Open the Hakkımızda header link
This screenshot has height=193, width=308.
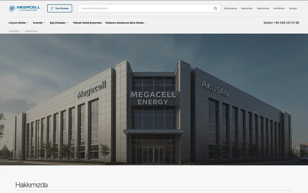(263, 8)
